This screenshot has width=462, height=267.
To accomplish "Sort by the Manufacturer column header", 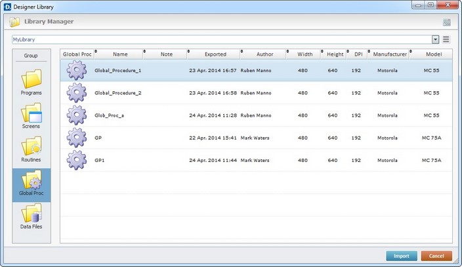I will [390, 54].
